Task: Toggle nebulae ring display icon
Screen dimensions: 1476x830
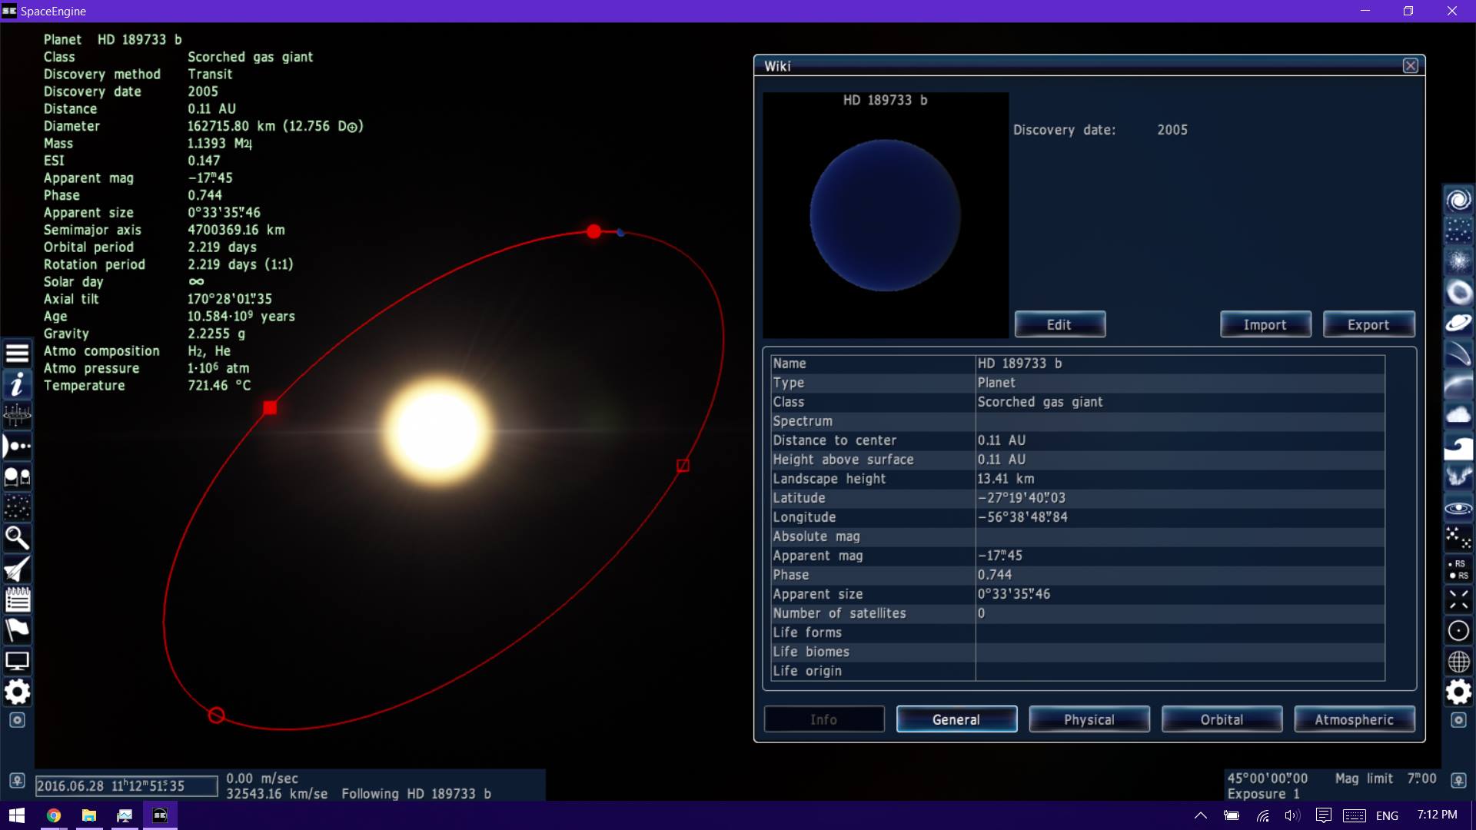Action: [1458, 292]
